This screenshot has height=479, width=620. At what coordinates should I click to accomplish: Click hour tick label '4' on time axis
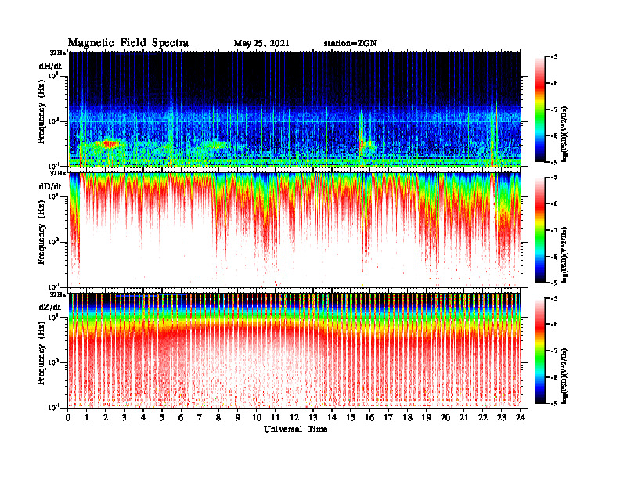[143, 418]
